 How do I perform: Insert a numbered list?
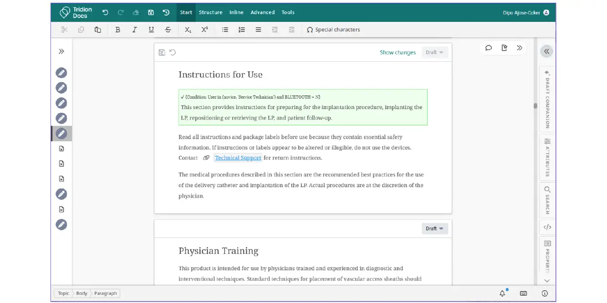[x=242, y=30]
